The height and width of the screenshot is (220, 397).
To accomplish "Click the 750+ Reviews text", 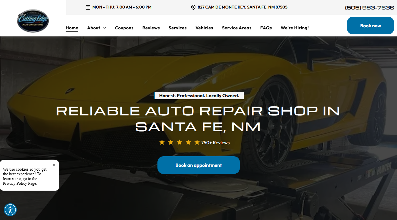I will (x=215, y=143).
